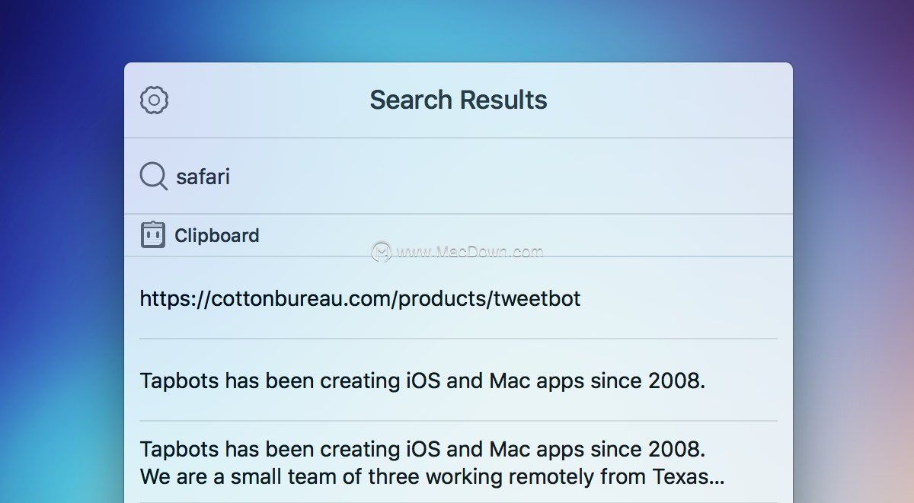
Task: Click the "Clipboard" section header label
Action: (x=217, y=236)
